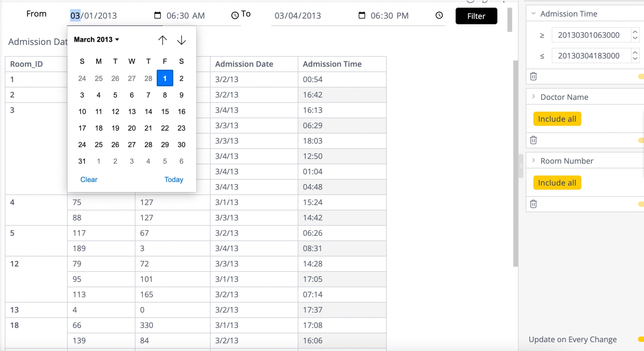Pick February 28 in the calendar grid
This screenshot has height=351, width=644.
[148, 78]
